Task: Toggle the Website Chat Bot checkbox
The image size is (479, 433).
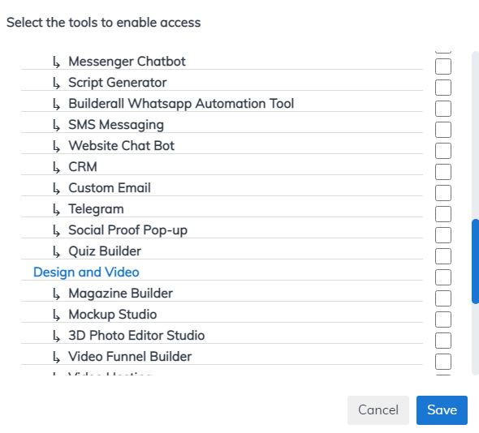Action: pyautogui.click(x=443, y=151)
